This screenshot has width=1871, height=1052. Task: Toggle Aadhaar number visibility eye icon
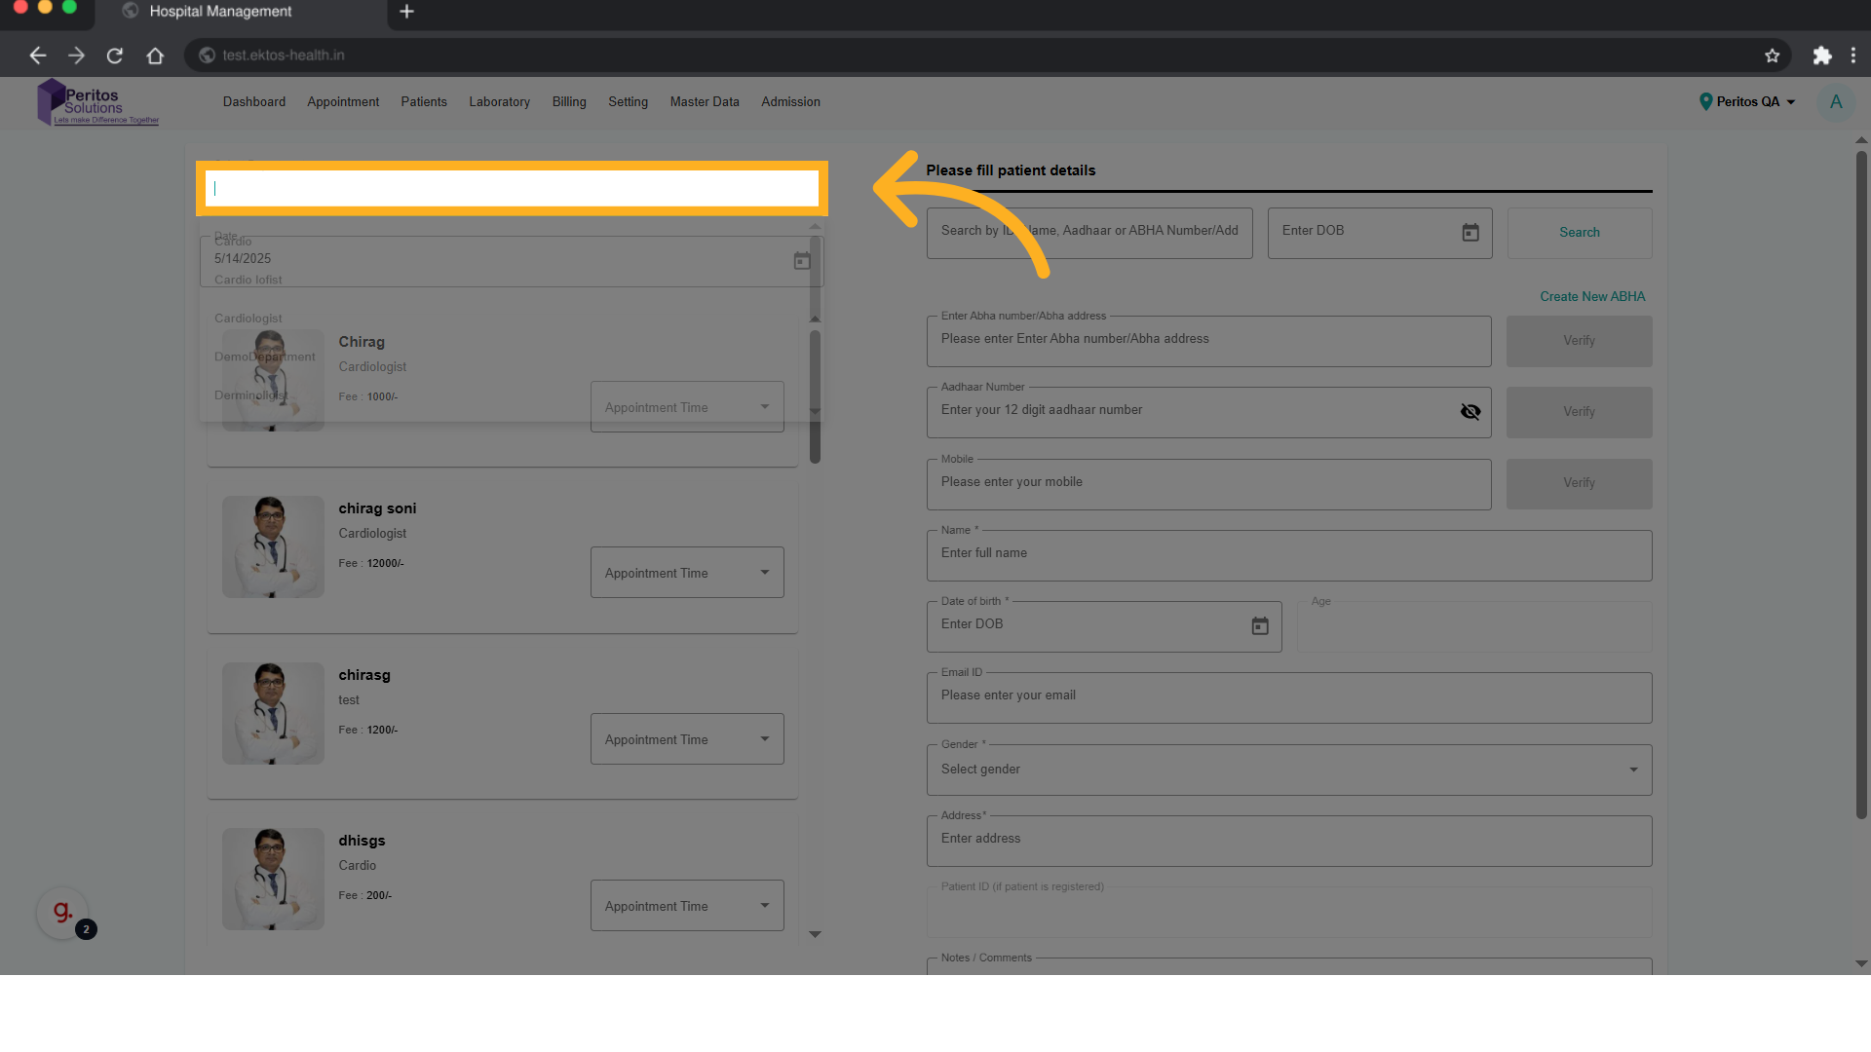(x=1470, y=412)
